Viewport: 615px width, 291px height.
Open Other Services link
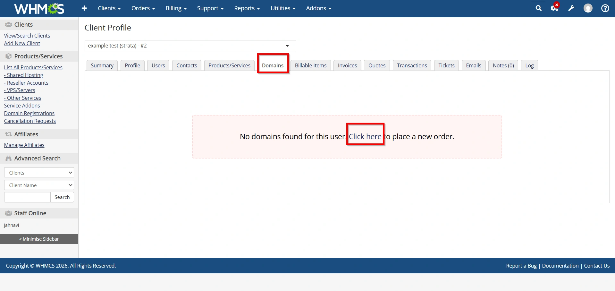pos(22,98)
